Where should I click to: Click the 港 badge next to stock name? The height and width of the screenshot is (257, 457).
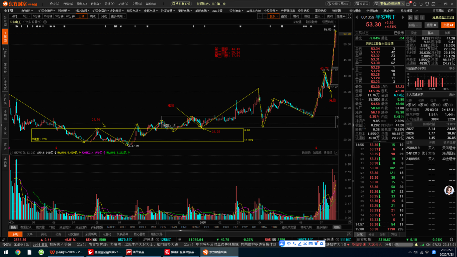[x=416, y=17]
